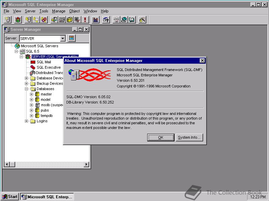
Task: Collapse the SERVER node in the tree
Action: click(x=22, y=57)
